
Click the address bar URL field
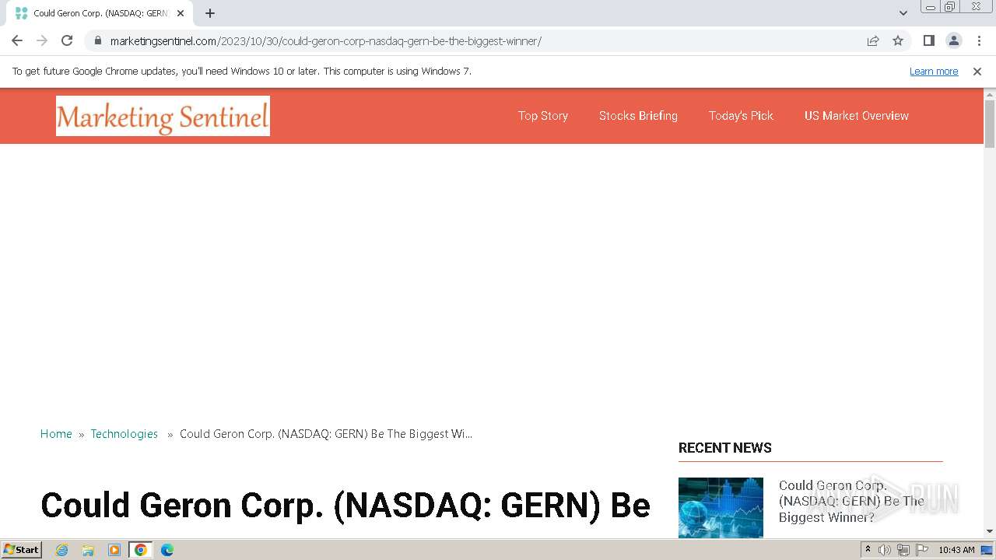pyautogui.click(x=482, y=40)
